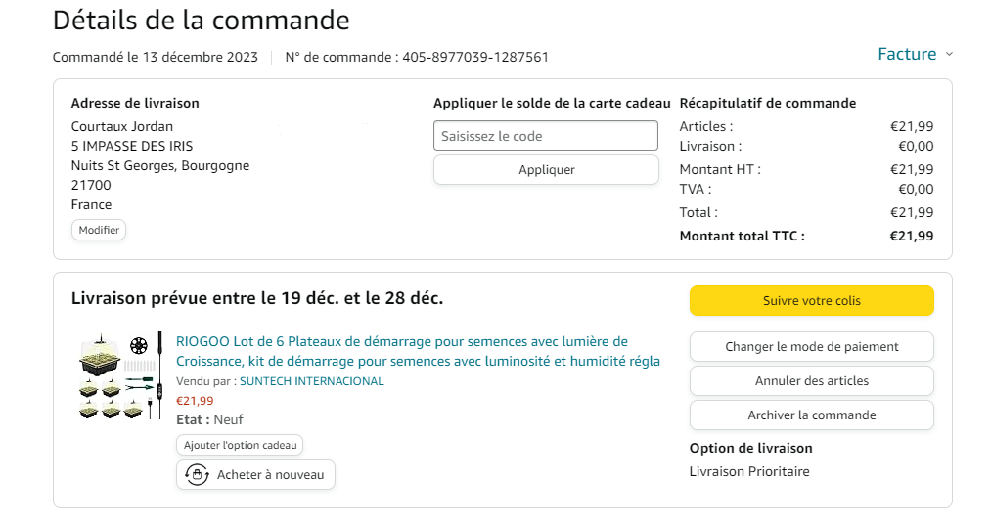Select Changer le mode de paiement

(811, 347)
